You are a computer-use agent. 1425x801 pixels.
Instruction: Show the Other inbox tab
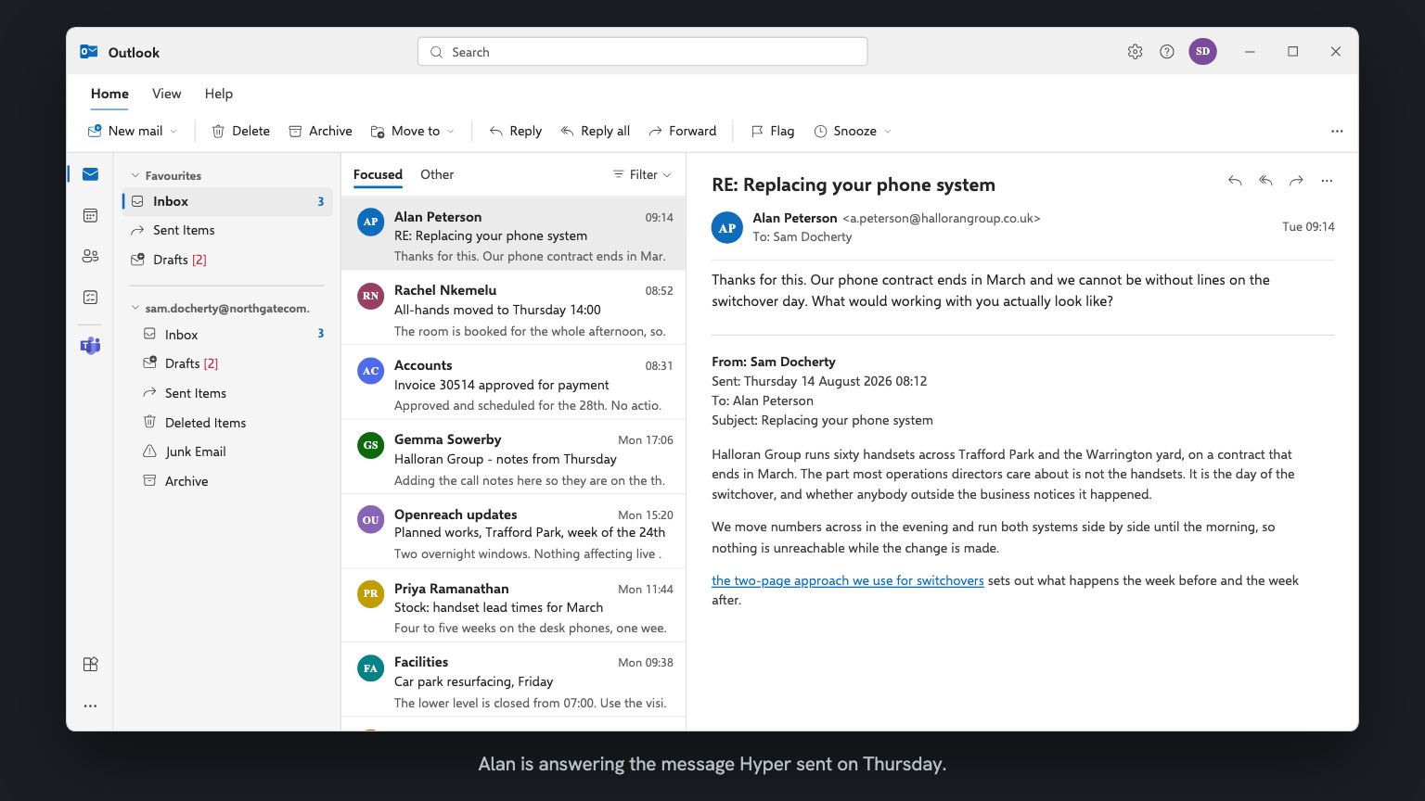click(x=437, y=174)
